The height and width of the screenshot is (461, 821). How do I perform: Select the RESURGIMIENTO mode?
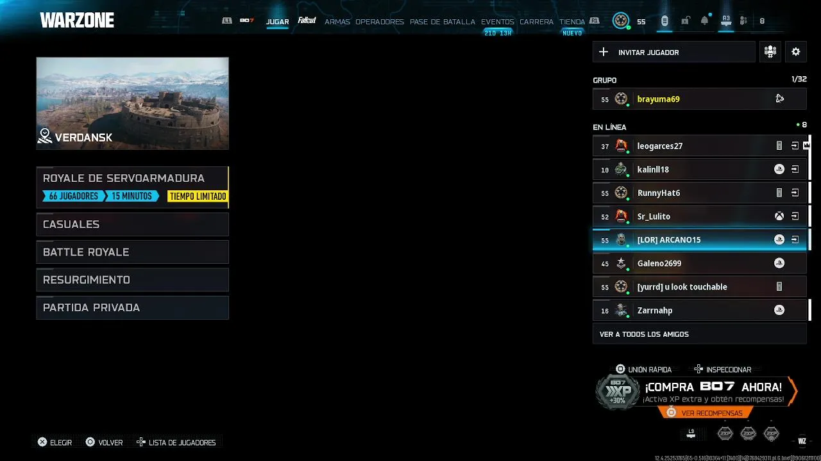(x=132, y=280)
